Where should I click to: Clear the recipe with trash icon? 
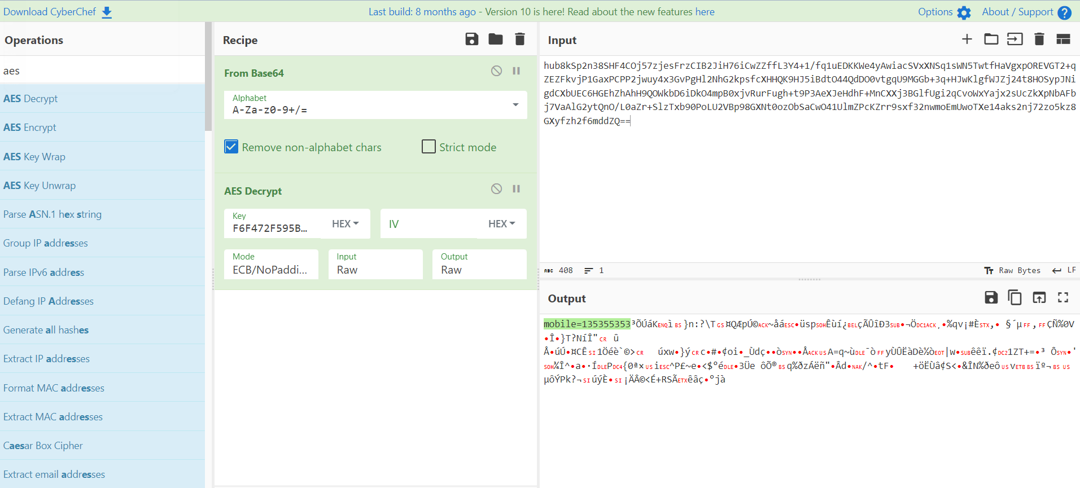point(519,39)
